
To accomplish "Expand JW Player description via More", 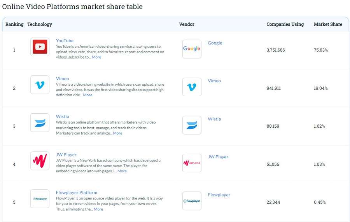I will [x=122, y=171].
